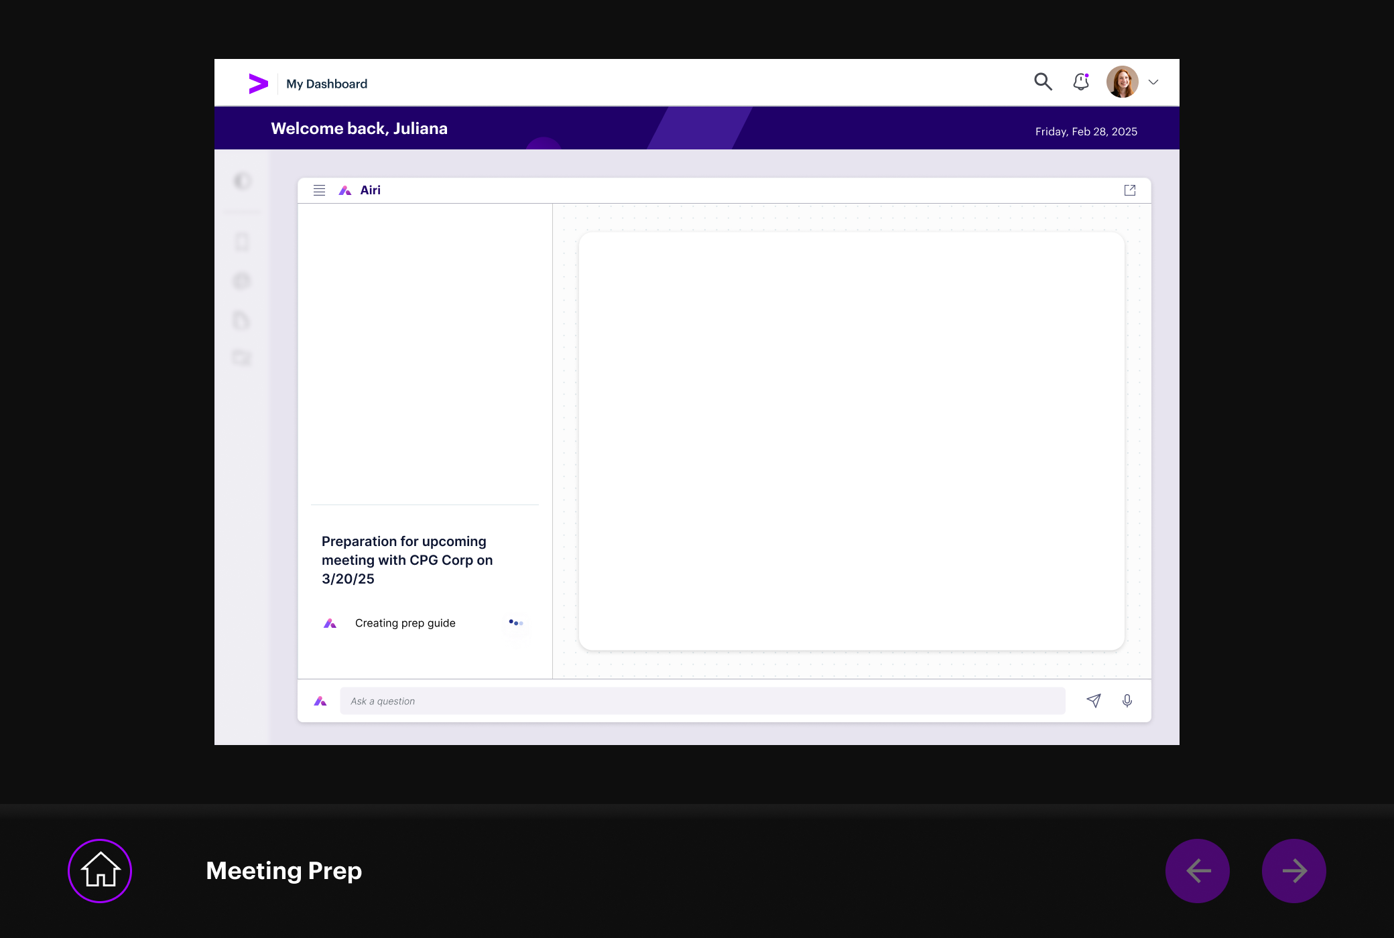Click the Airi icon beside question field
1394x938 pixels.
(x=320, y=701)
